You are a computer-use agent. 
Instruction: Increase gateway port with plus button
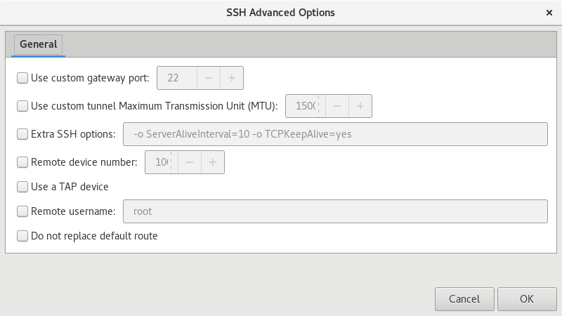click(x=232, y=78)
